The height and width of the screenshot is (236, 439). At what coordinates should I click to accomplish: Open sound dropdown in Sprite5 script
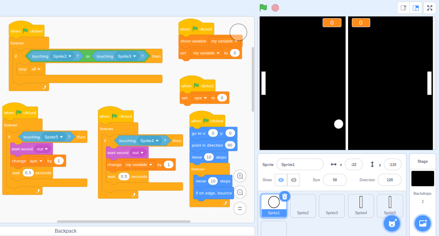click(x=42, y=149)
